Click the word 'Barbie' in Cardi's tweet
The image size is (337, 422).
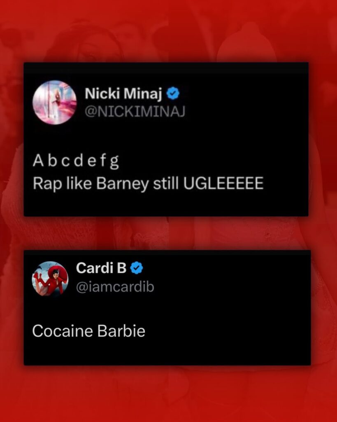click(121, 331)
